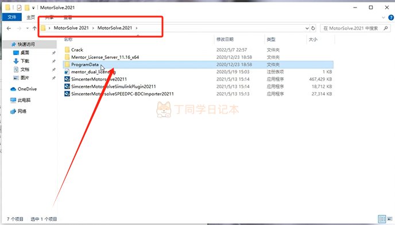Click the SimcenterMotorsolveSimulinkPlugin20211 file name
Viewport: 395px width, 225px height.
point(114,86)
